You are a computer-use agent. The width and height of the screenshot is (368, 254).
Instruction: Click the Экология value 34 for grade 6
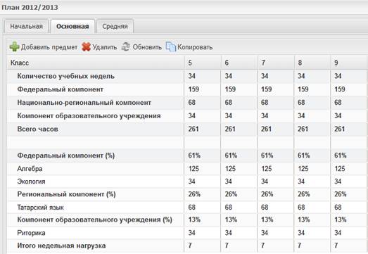[229, 182]
